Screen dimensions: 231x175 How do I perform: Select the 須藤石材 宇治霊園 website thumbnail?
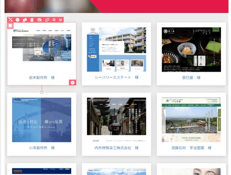(191, 120)
